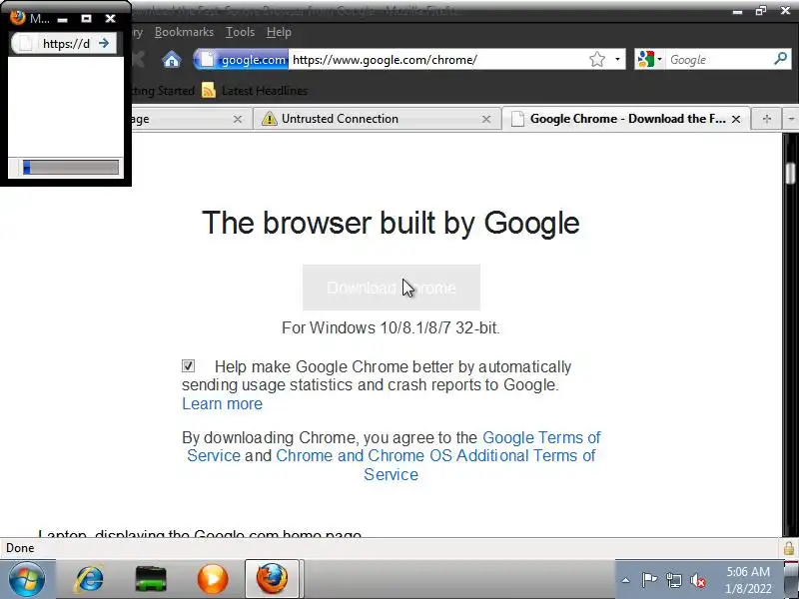Viewport: 799px width, 599px height.
Task: Click the loading progress bar in the popup window
Action: pos(71,167)
